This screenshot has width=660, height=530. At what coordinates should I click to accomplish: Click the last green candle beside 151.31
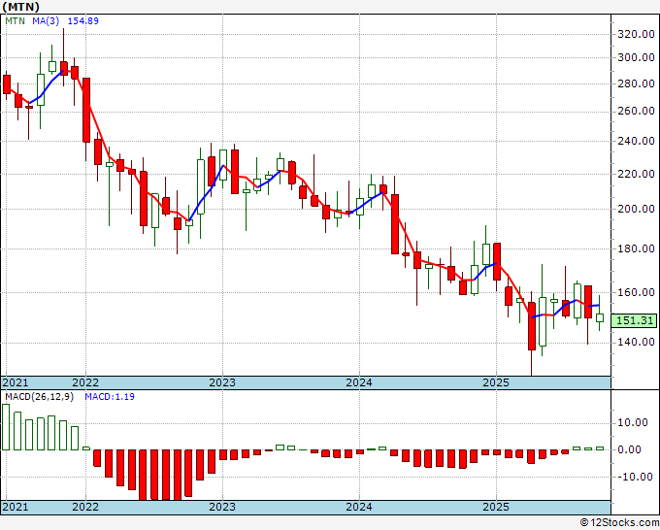(x=600, y=317)
